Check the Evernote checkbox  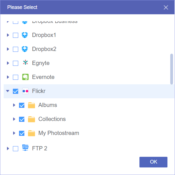point(16,77)
